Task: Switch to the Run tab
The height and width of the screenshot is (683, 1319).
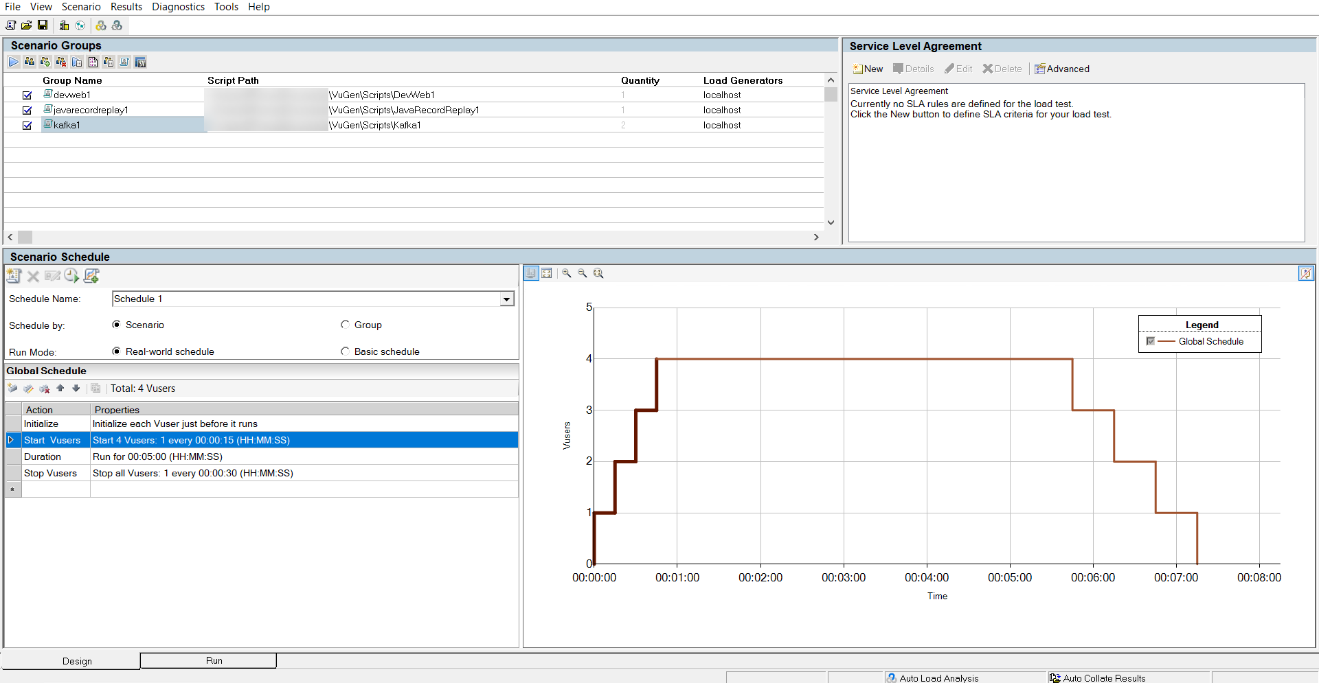Action: [x=214, y=660]
